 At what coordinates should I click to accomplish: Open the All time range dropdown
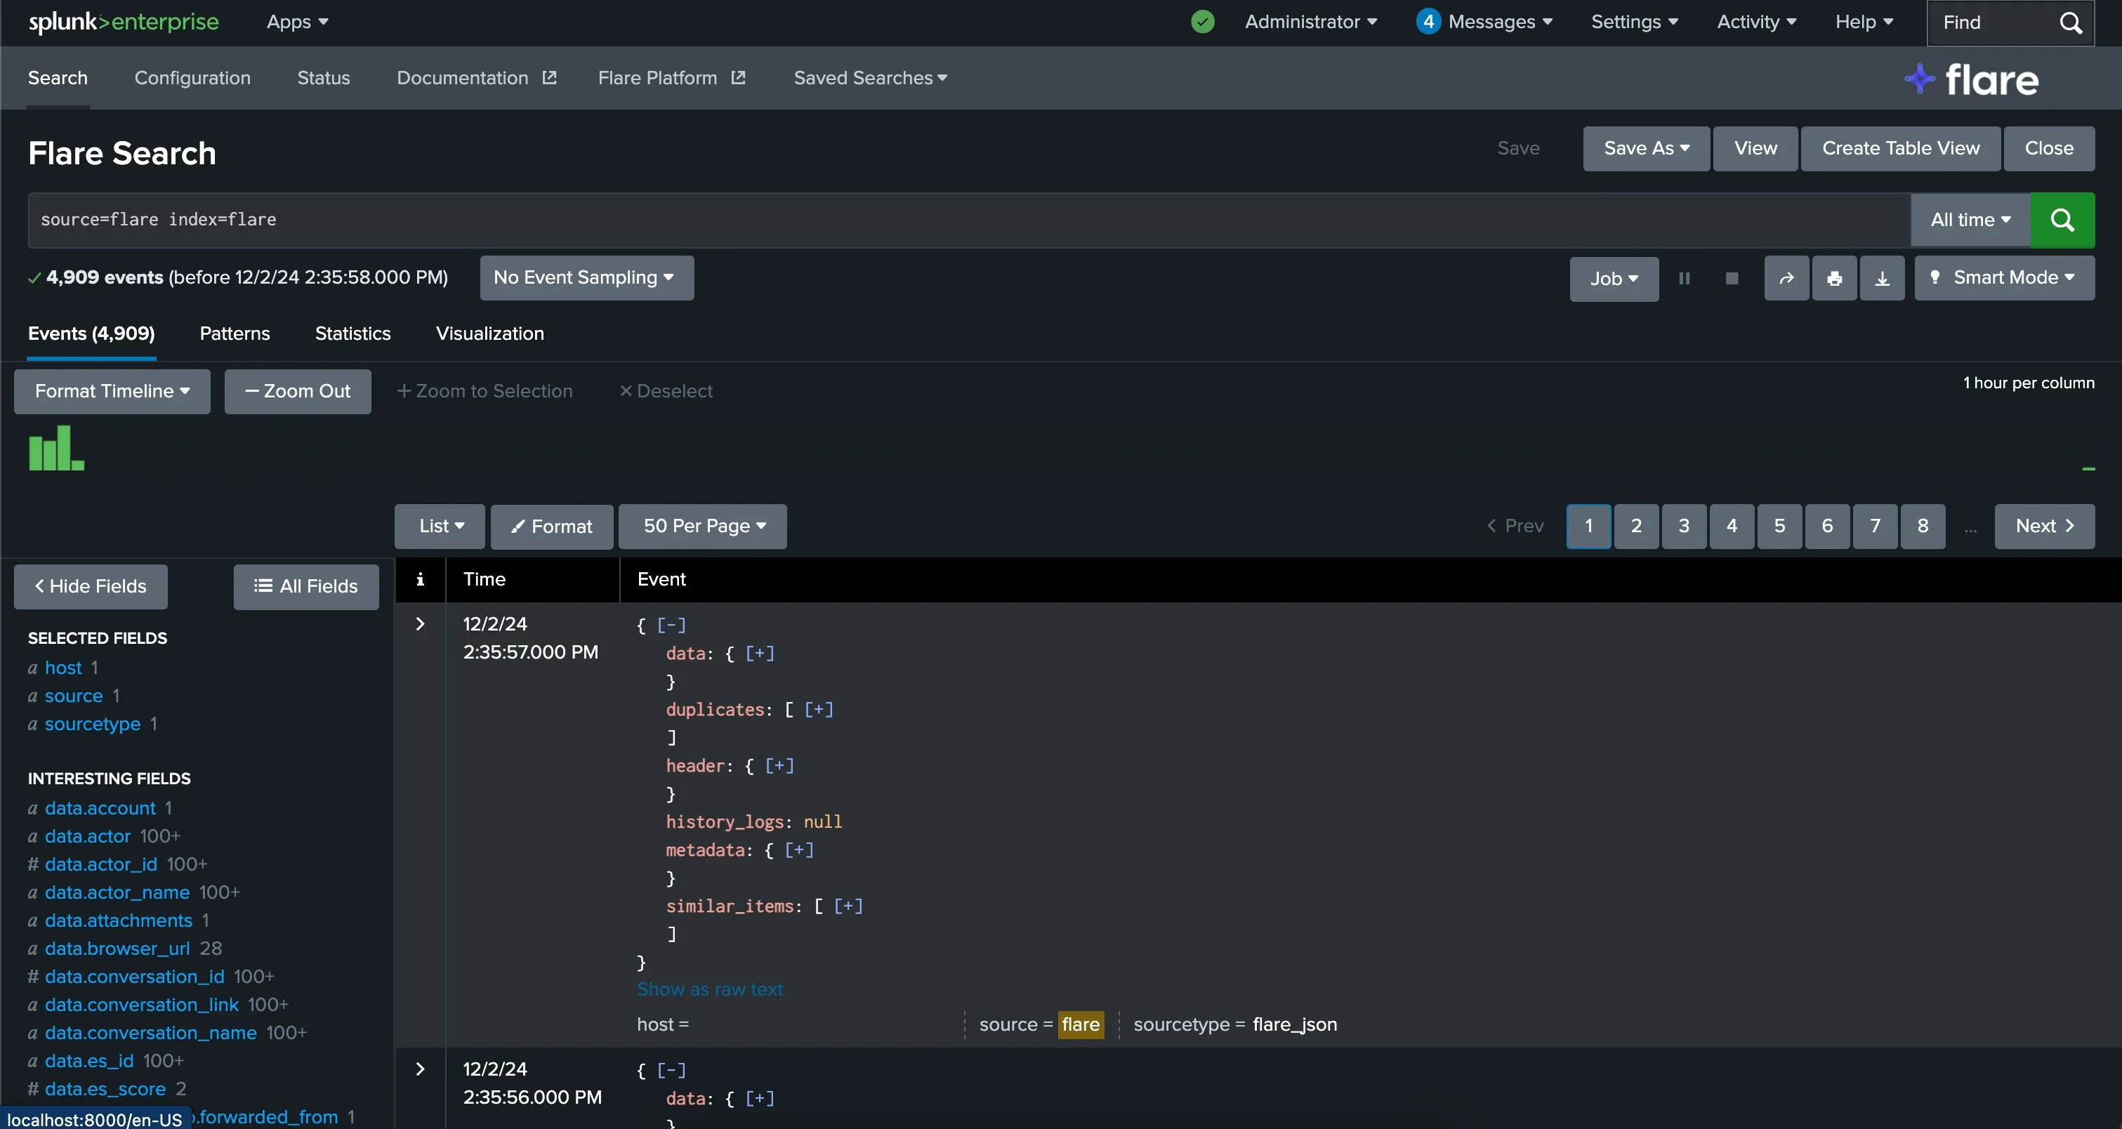click(1970, 220)
